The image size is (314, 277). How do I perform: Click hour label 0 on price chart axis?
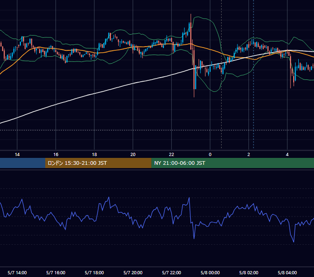tap(210, 155)
